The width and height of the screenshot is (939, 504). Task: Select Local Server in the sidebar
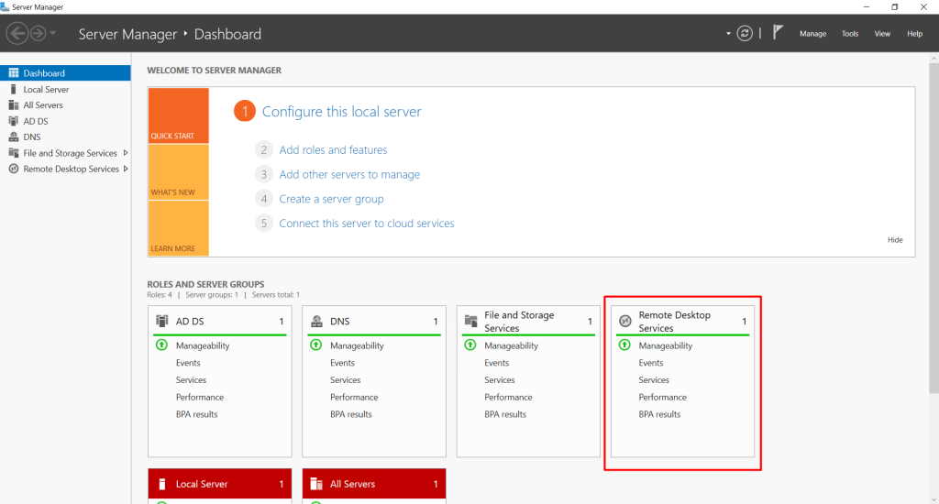pos(46,90)
